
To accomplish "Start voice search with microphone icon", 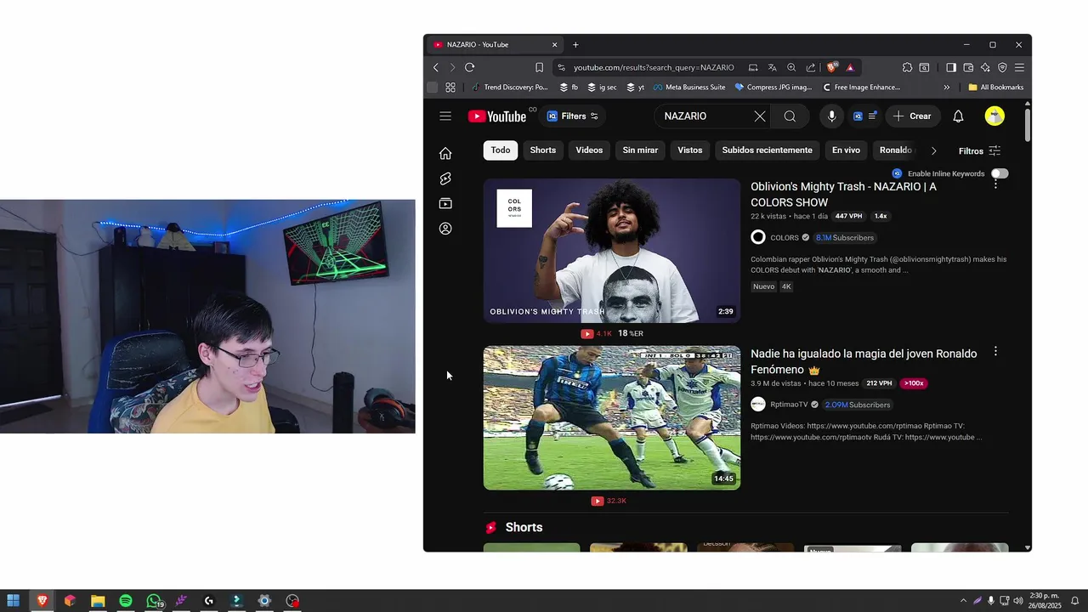I will point(831,116).
